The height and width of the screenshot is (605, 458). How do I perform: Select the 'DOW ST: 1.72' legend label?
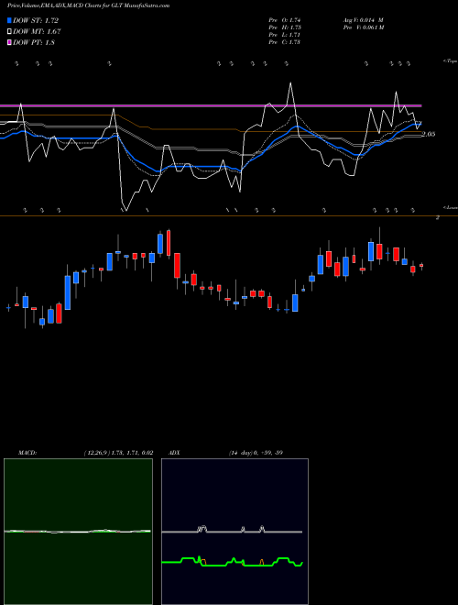pyautogui.click(x=36, y=20)
